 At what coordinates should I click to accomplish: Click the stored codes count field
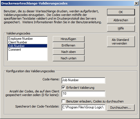pyautogui.click(x=83, y=94)
